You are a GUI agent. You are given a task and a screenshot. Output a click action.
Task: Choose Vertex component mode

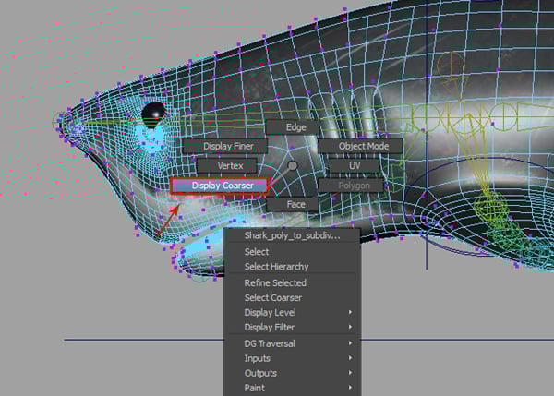point(227,165)
